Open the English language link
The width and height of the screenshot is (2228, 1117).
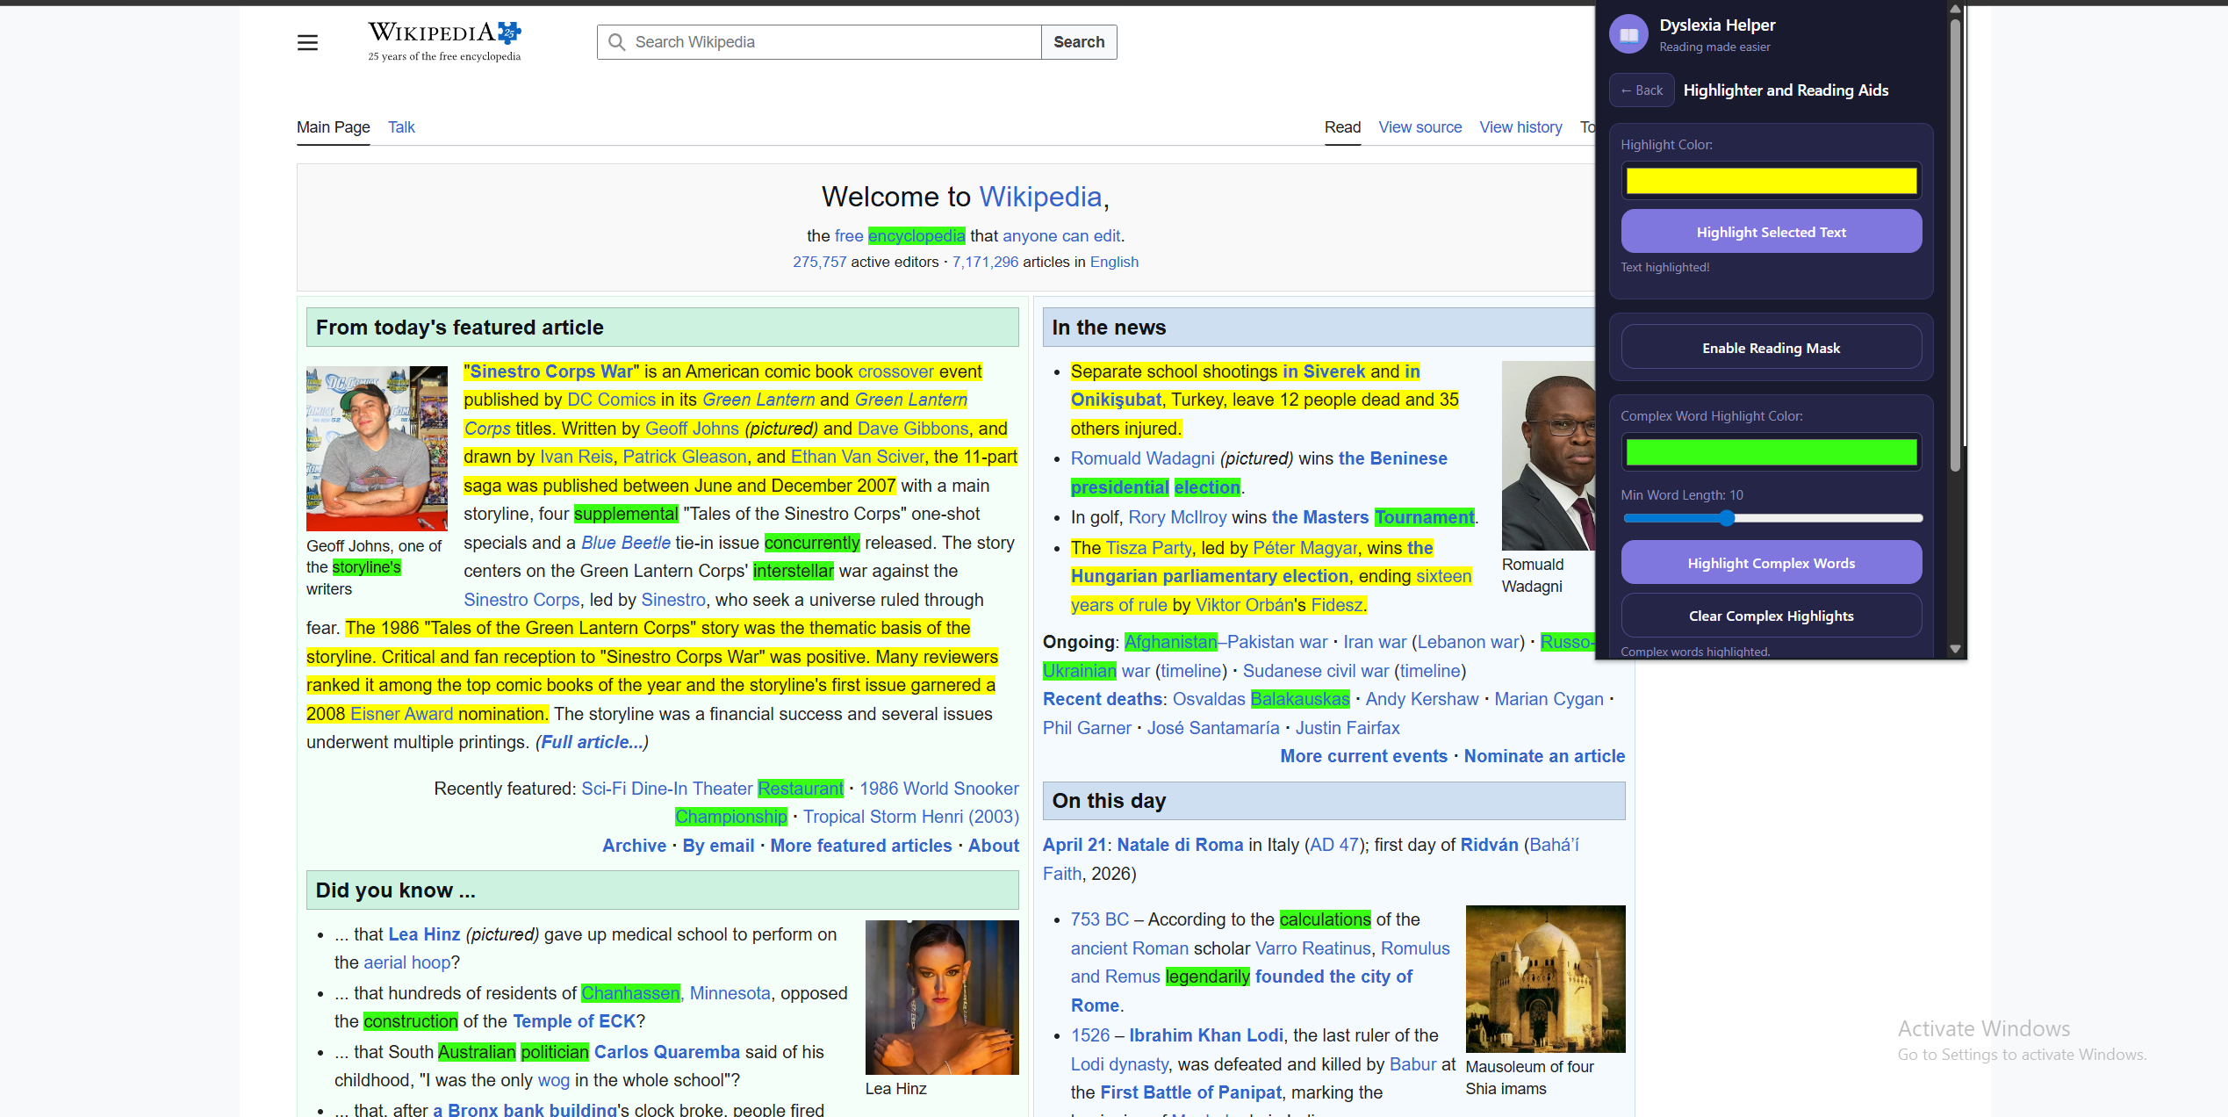coord(1114,262)
